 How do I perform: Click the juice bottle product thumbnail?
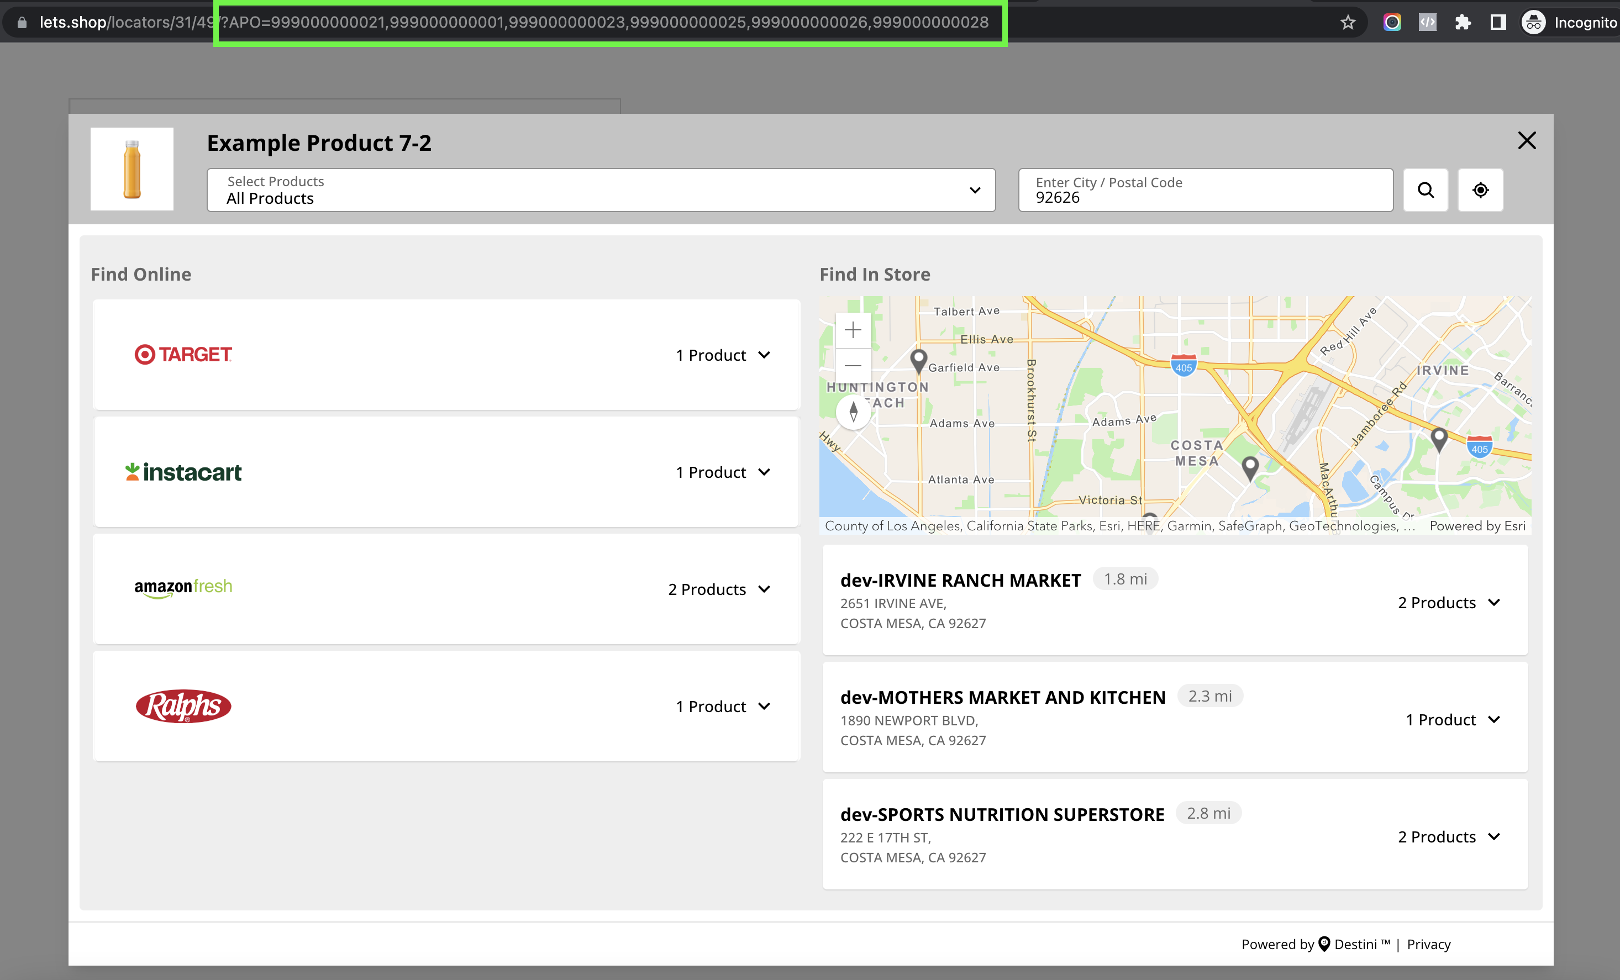(132, 169)
